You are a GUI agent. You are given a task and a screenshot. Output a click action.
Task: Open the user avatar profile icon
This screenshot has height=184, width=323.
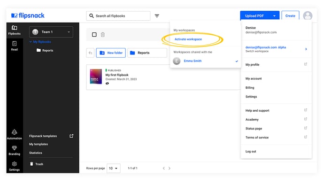point(308,15)
